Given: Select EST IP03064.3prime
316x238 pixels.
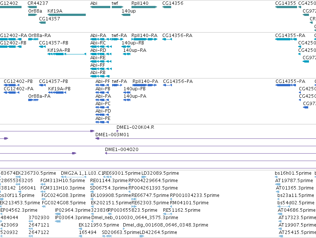Looking at the screenshot, I should (x=73, y=218).
